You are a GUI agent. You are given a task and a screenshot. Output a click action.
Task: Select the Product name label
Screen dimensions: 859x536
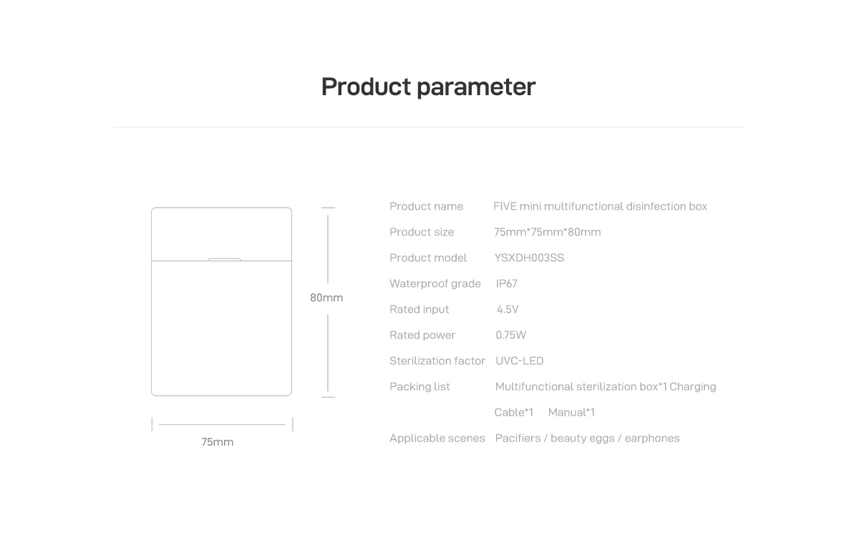click(426, 206)
